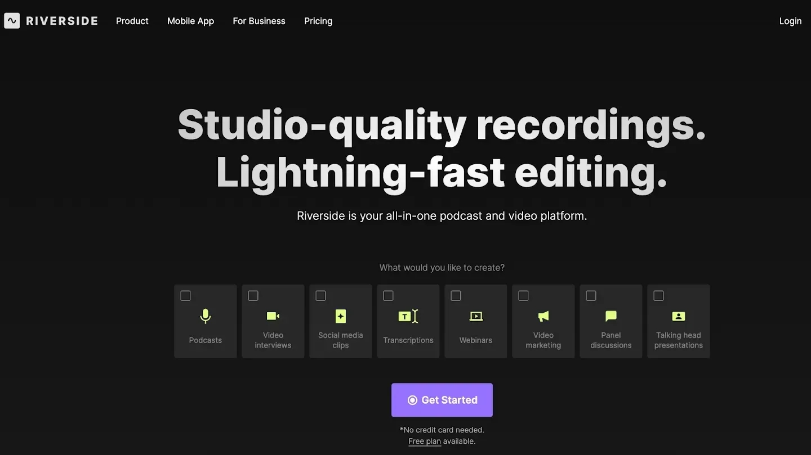Open the For Business menu

click(259, 21)
